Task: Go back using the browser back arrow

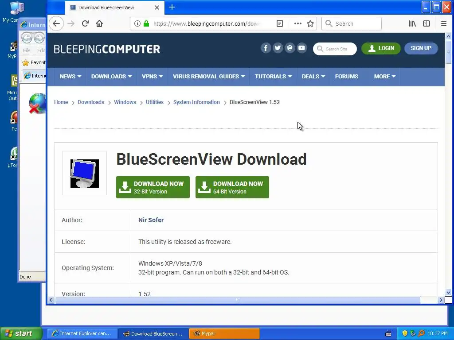Action: point(56,23)
